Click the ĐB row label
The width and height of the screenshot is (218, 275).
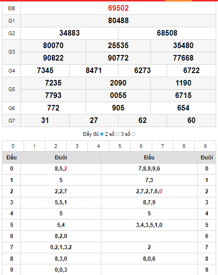(12, 8)
